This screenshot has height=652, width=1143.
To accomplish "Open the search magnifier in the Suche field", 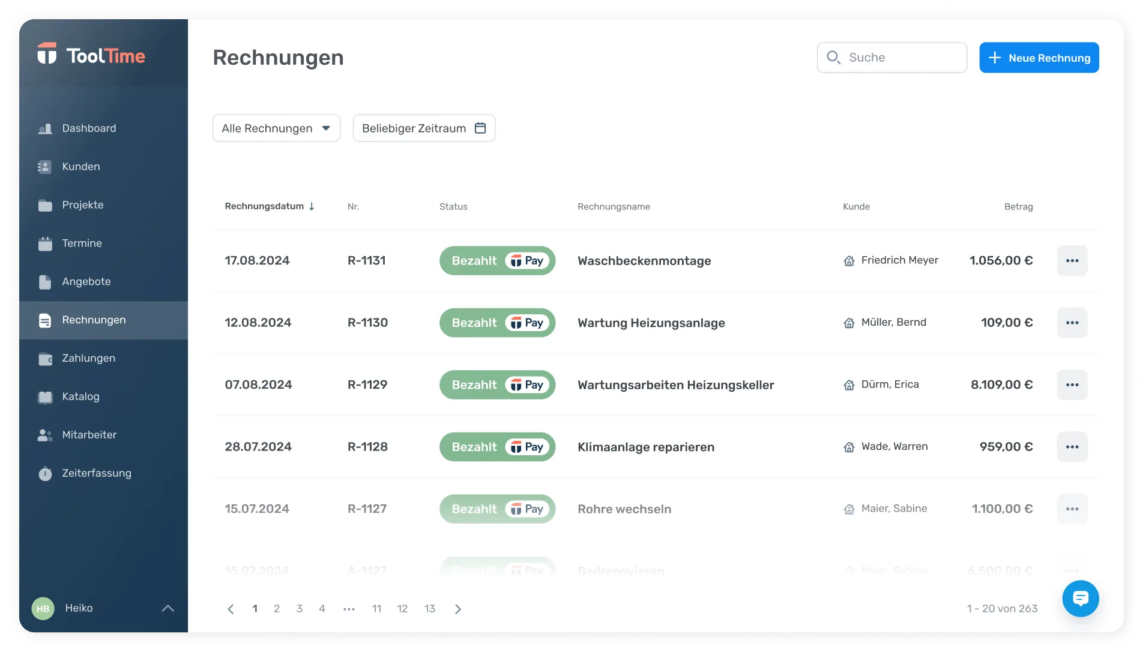I will 834,57.
